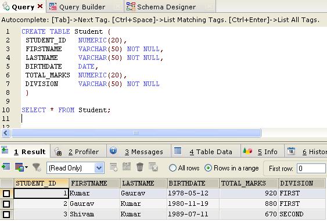Click the Query Builder tab icon
Image resolution: width=327 pixels, height=221 pixels.
[53, 6]
